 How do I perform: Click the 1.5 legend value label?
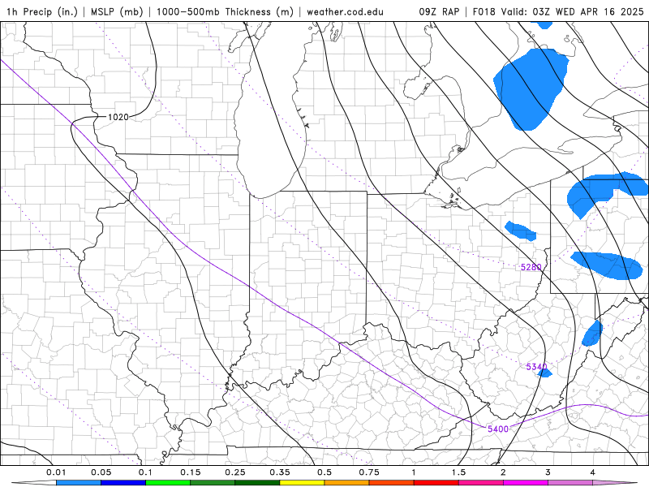458,472
